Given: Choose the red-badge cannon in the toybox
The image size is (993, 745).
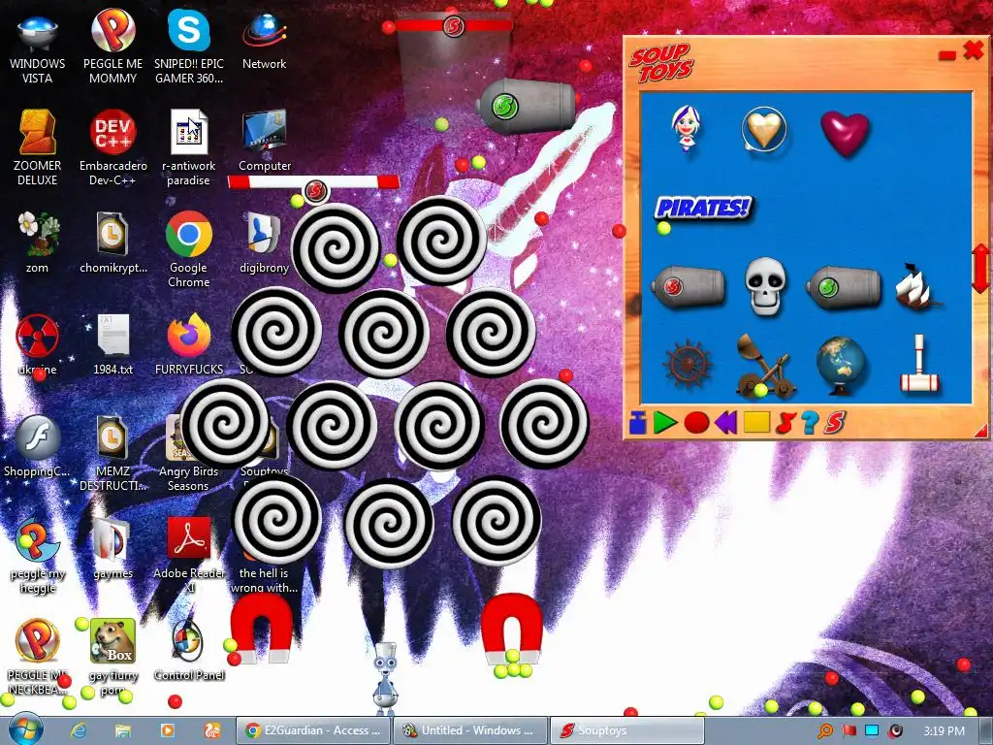Looking at the screenshot, I should point(688,287).
